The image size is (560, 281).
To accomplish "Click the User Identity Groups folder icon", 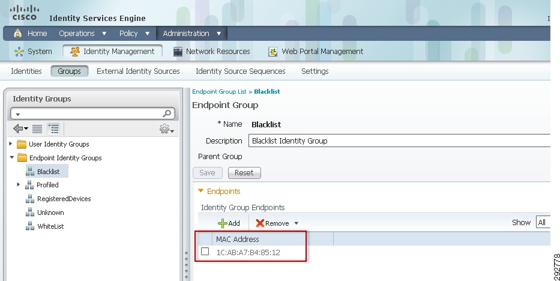I will pos(22,144).
